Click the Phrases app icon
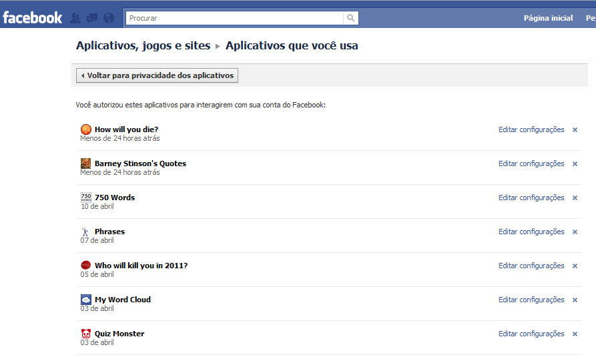Image resolution: width=596 pixels, height=359 pixels. [x=85, y=232]
